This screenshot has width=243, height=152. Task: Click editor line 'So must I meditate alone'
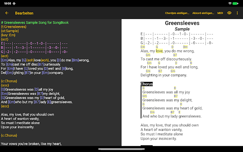[20, 123]
